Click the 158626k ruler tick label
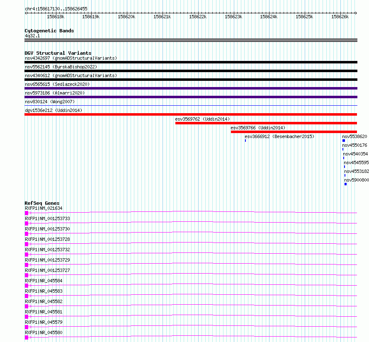The image size is (369, 342). coord(340,17)
